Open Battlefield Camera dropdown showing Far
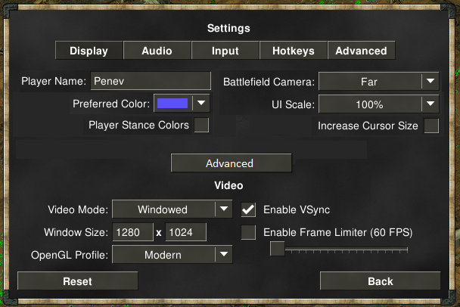The width and height of the screenshot is (460, 307). point(379,81)
